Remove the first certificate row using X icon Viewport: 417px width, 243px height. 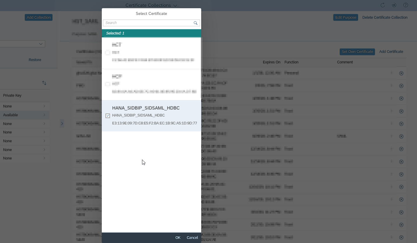pos(401,73)
